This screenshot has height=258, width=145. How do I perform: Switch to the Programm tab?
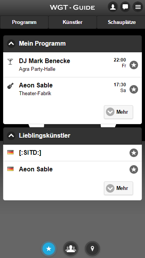click(x=24, y=22)
